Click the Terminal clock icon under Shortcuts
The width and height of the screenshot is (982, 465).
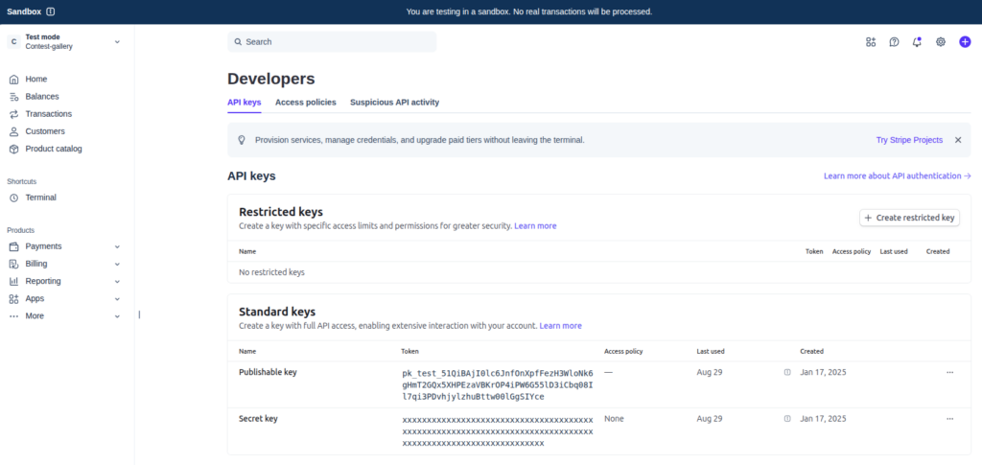pyautogui.click(x=13, y=198)
